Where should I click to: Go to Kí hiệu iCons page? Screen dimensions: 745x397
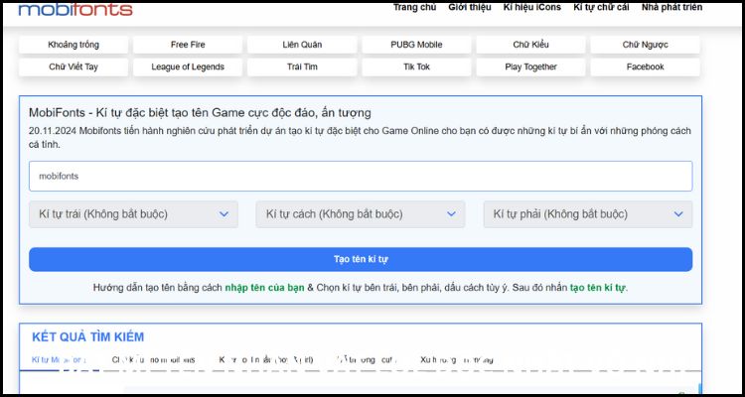(x=531, y=8)
